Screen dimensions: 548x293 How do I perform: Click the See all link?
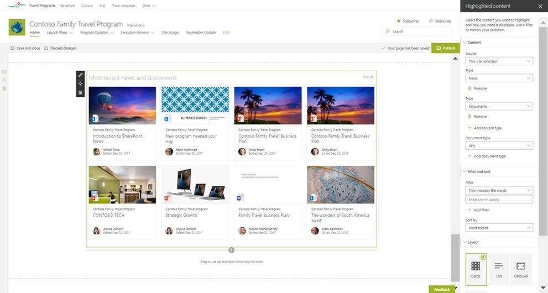tap(368, 77)
